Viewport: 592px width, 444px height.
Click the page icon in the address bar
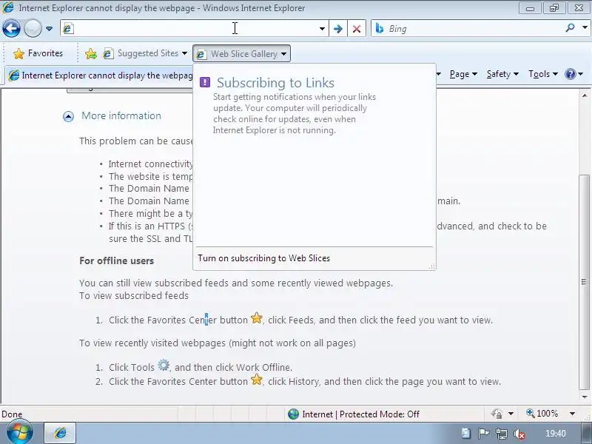point(68,29)
